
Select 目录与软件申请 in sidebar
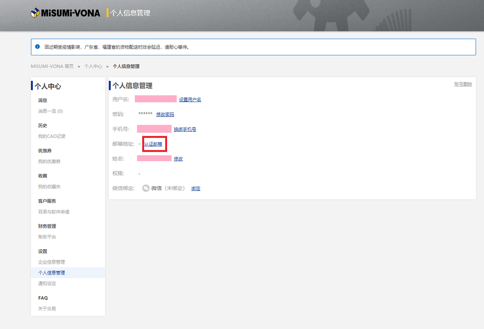(53, 212)
